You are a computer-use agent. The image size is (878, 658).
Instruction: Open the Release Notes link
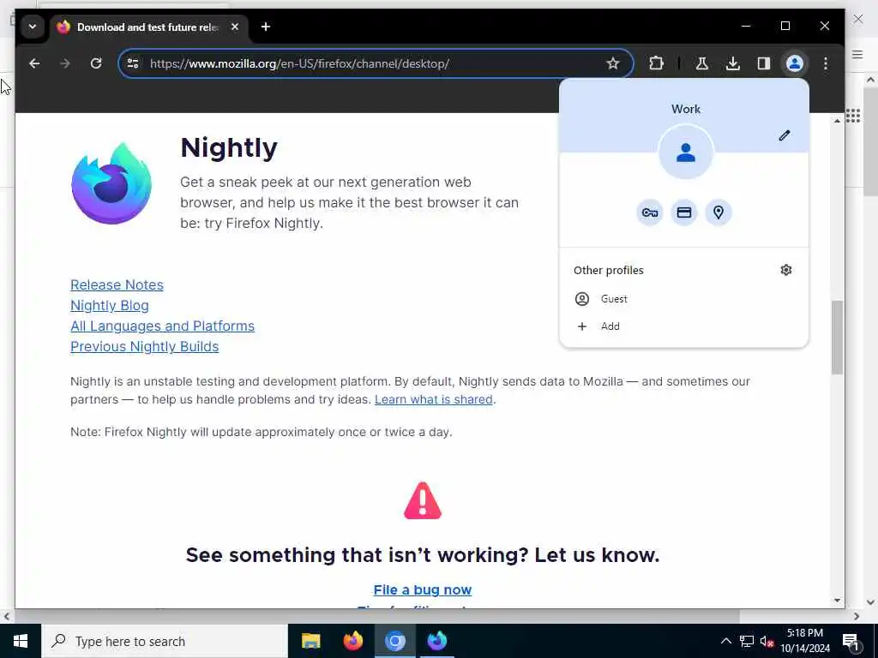click(117, 284)
